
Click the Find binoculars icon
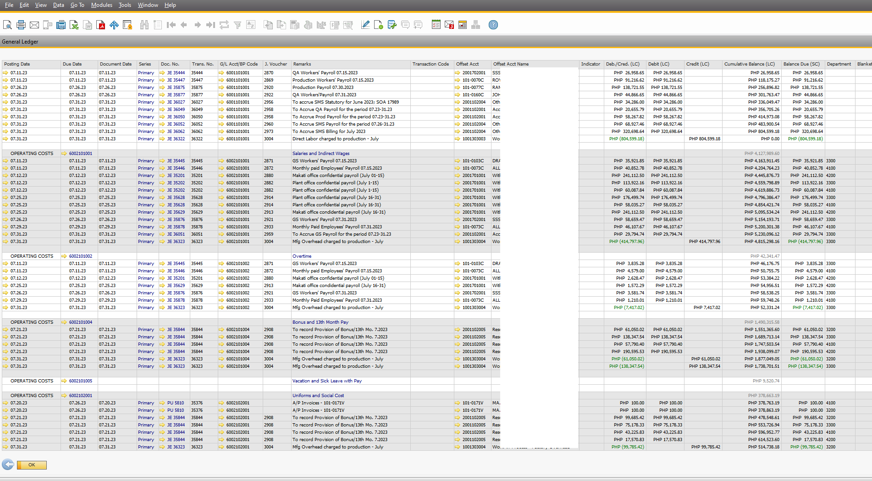[144, 25]
